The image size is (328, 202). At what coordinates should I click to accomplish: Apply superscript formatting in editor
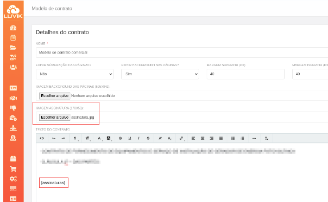[160, 138]
